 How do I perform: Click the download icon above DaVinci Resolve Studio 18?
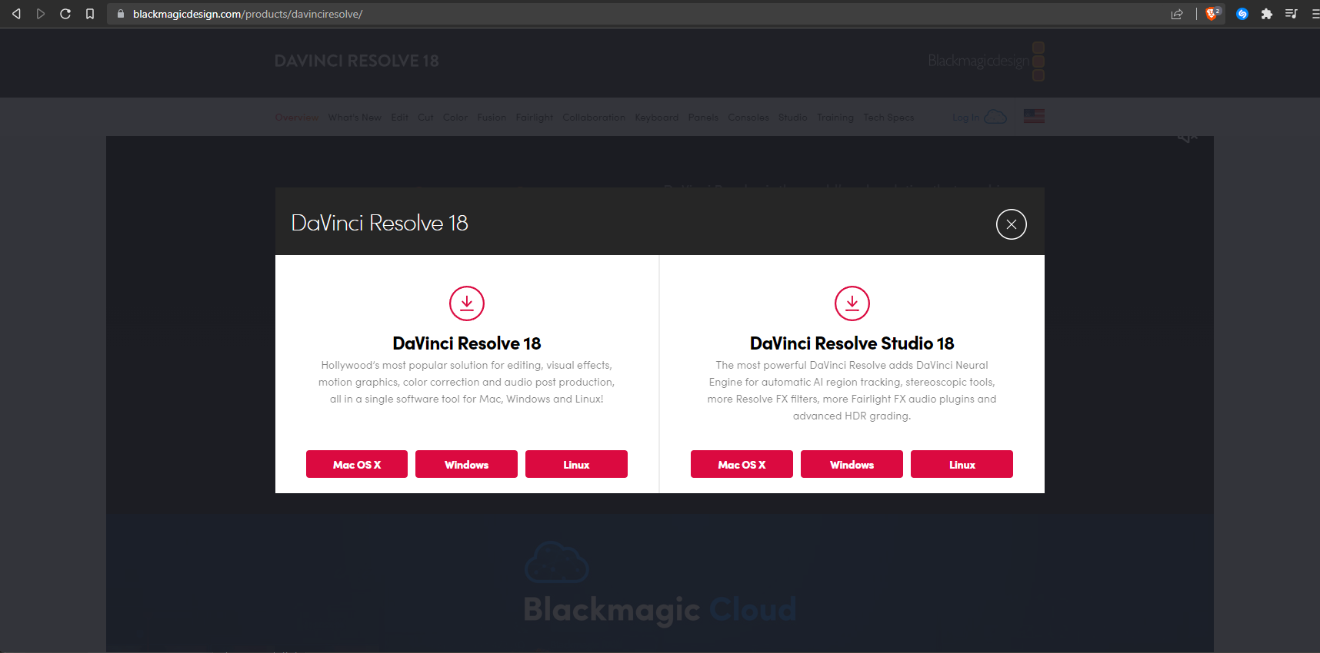[x=852, y=303]
